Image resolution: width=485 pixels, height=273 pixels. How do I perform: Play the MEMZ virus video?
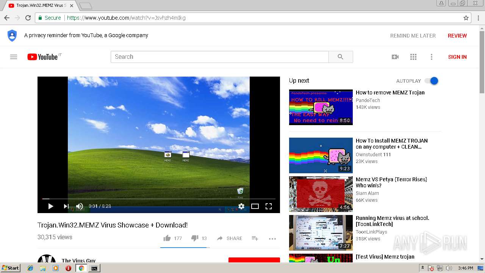pos(50,206)
